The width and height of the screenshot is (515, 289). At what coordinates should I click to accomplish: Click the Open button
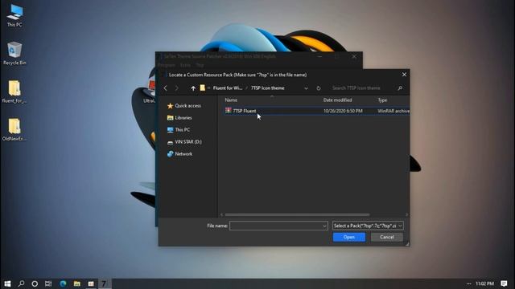click(x=349, y=238)
